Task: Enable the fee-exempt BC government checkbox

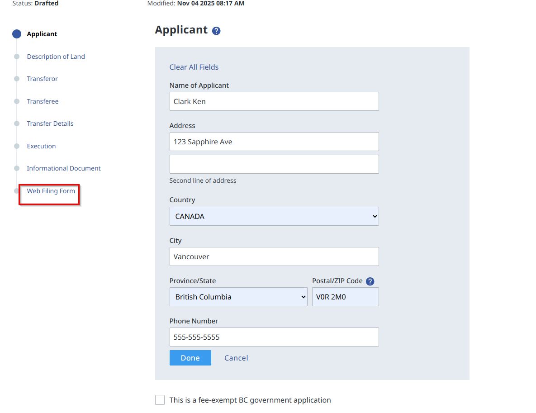Action: (x=160, y=400)
